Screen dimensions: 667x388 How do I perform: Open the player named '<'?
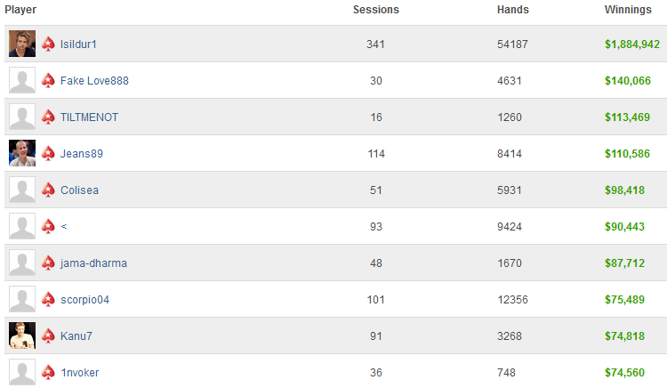64,227
